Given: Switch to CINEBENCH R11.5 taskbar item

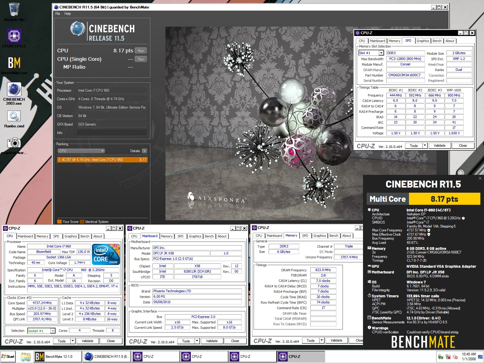Looking at the screenshot, I should [x=106, y=357].
